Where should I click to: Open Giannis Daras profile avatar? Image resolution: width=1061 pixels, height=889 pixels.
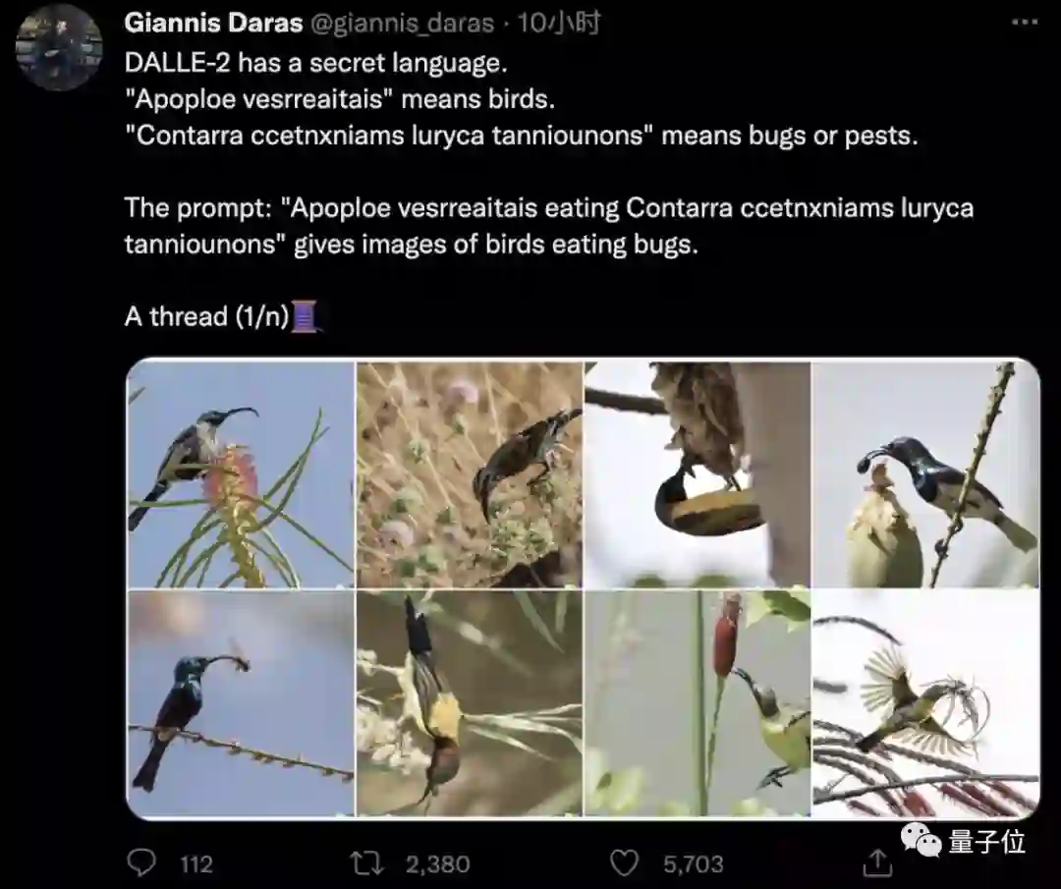click(59, 47)
